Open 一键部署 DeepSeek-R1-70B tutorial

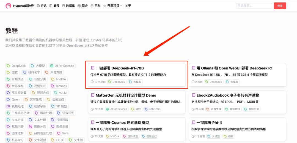click(x=137, y=75)
